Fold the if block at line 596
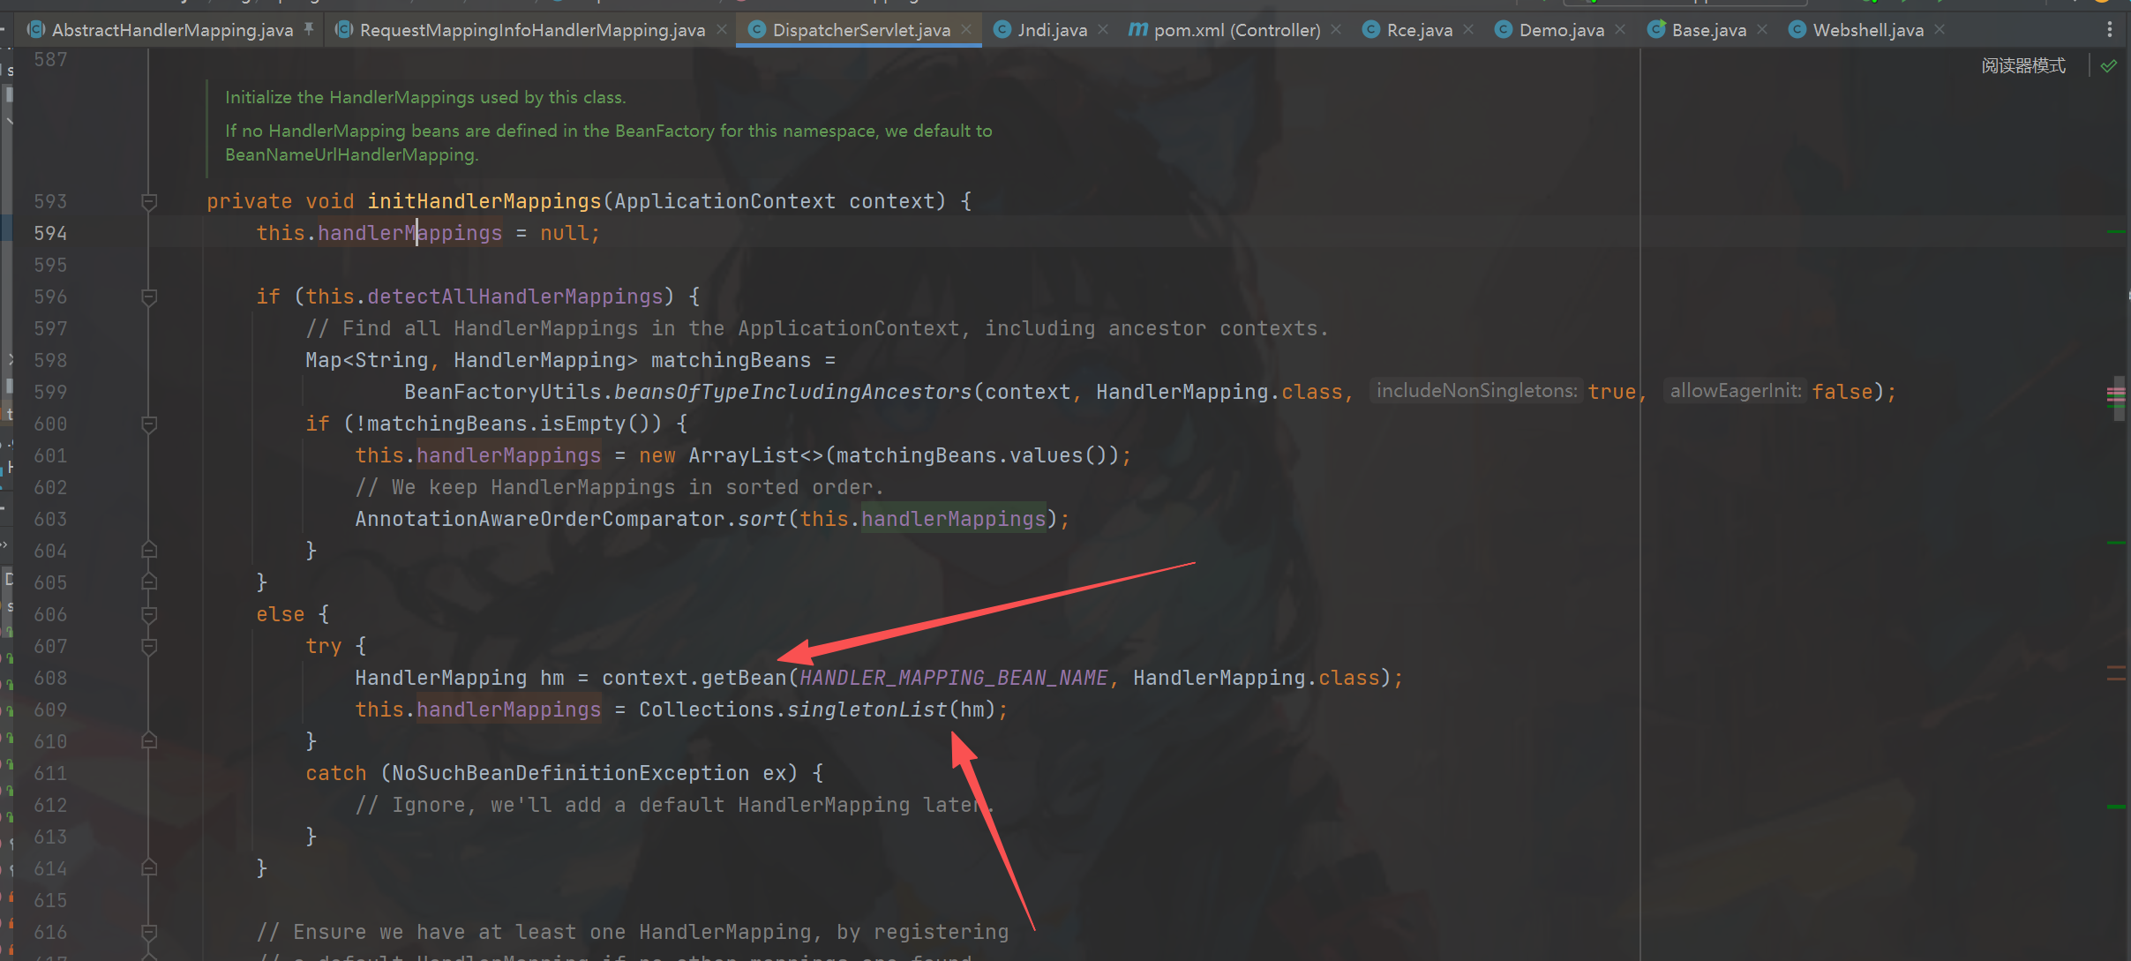The height and width of the screenshot is (961, 2131). [x=149, y=297]
